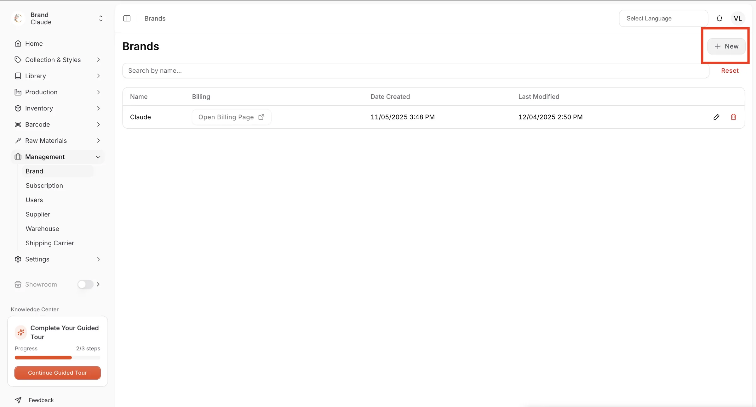Image resolution: width=756 pixels, height=407 pixels.
Task: Click the New brand button
Action: click(x=726, y=46)
